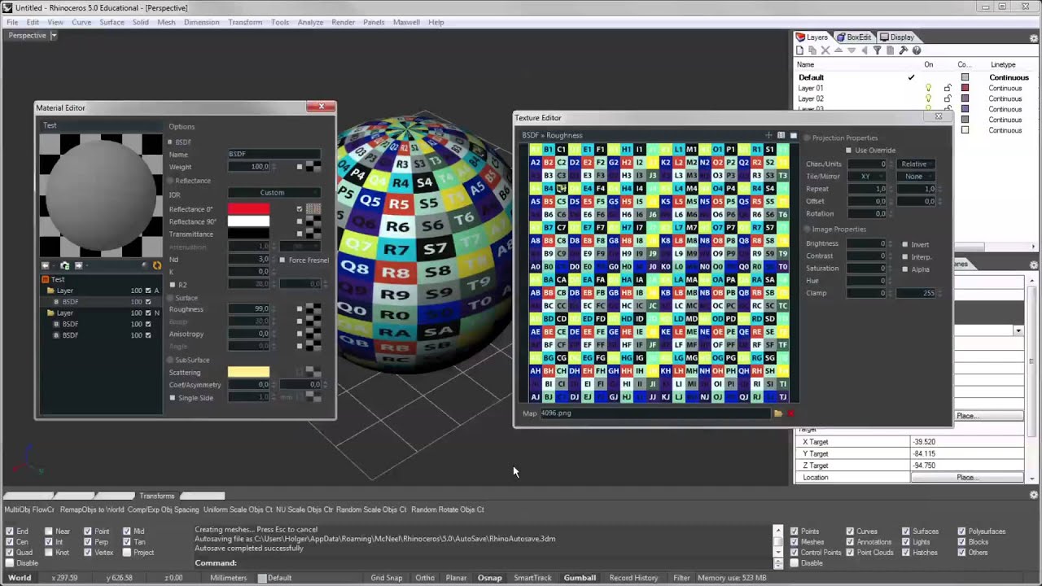The image size is (1042, 586).
Task: Toggle the R2 checkbox
Action: click(172, 285)
